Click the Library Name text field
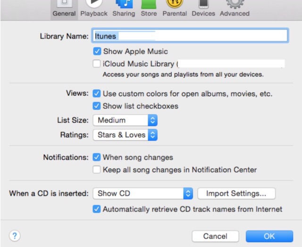This screenshot has width=302, height=247. coord(190,36)
